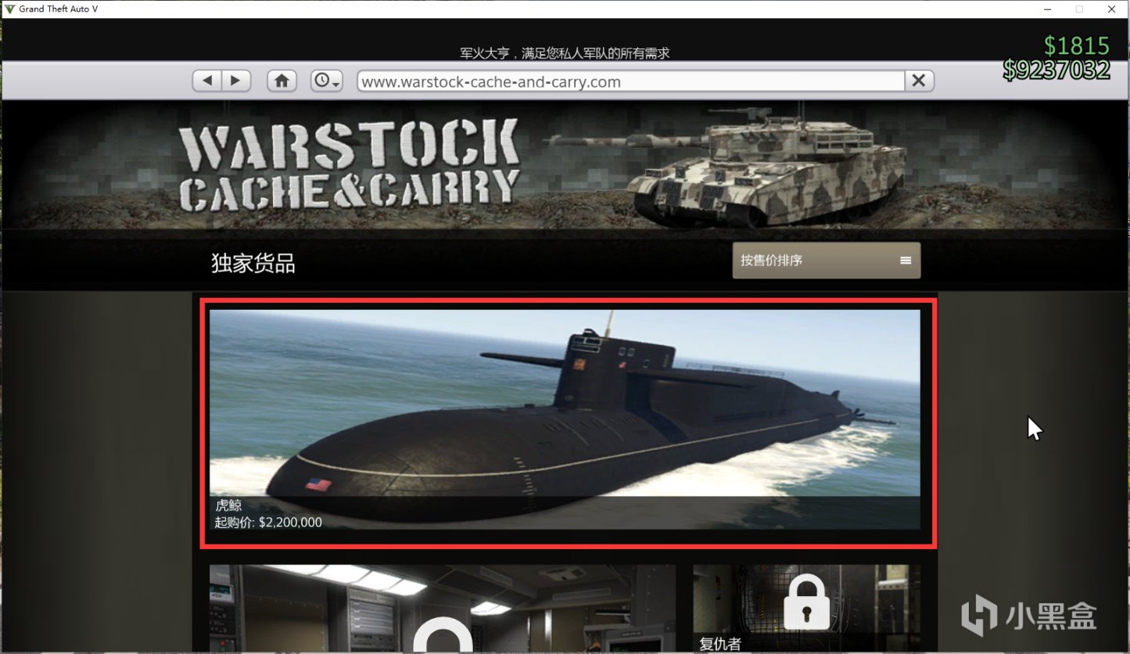Viewport: 1130px width, 654px height.
Task: Go back in the in-game browser
Action: pyautogui.click(x=207, y=81)
